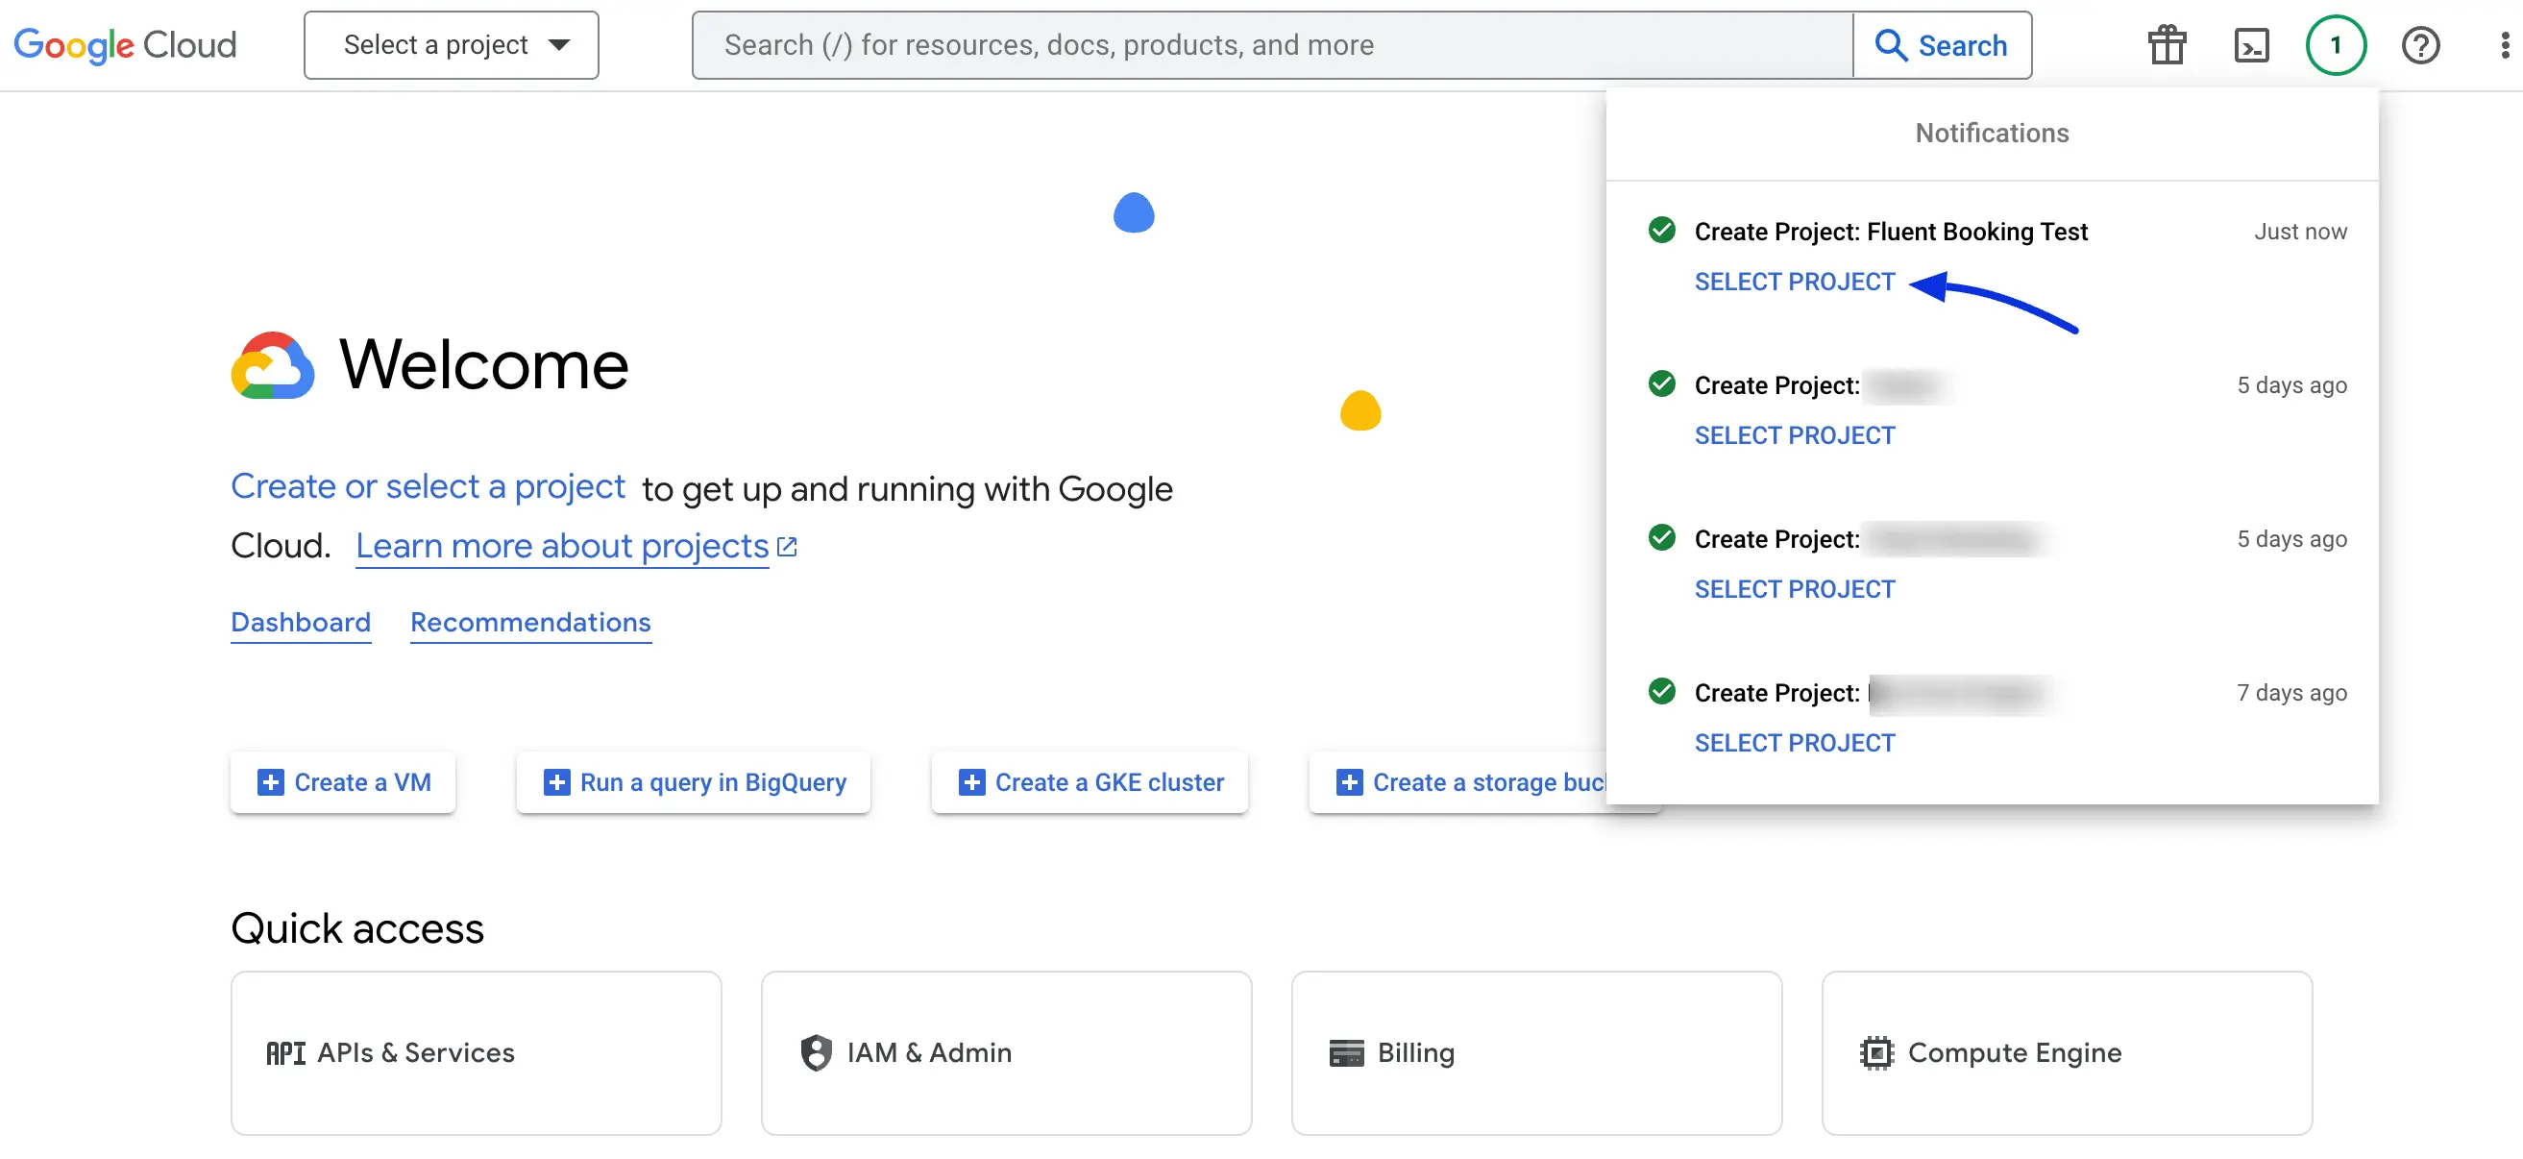2523x1159 pixels.
Task: Toggle the notifications badge showing 1
Action: pos(2336,45)
